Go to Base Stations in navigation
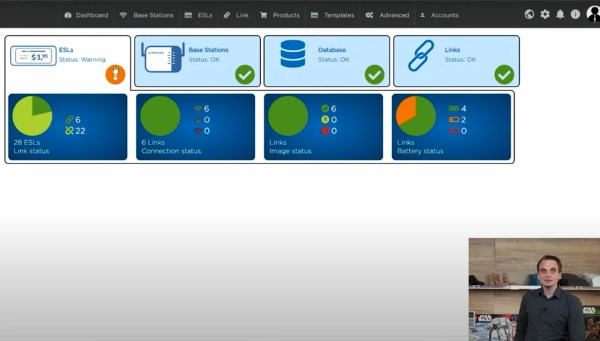Screen dimensions: 600x341 point(146,15)
